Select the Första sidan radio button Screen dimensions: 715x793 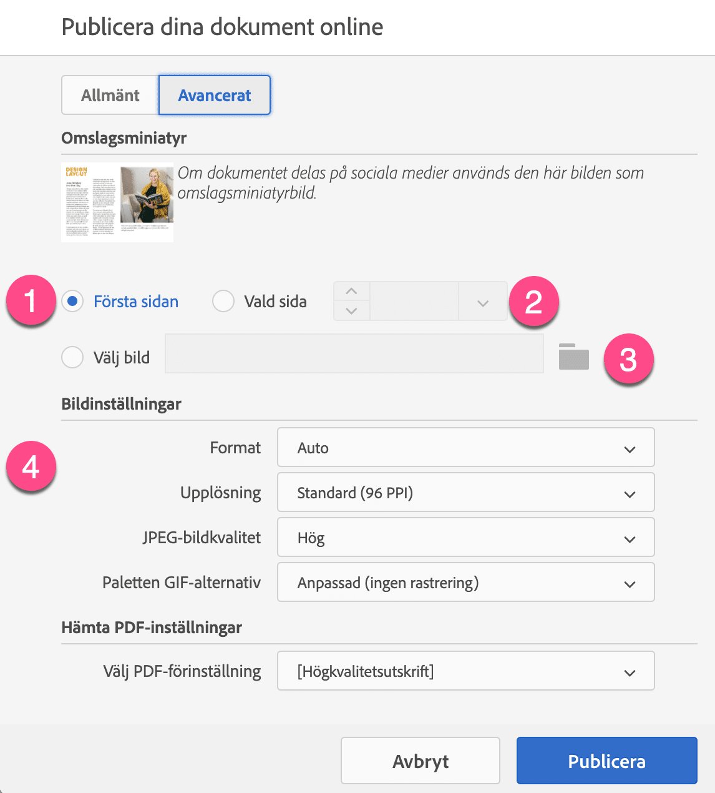pyautogui.click(x=73, y=302)
